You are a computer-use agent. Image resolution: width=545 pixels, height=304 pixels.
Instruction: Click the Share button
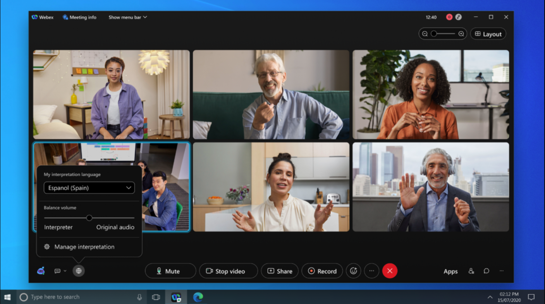tap(280, 271)
